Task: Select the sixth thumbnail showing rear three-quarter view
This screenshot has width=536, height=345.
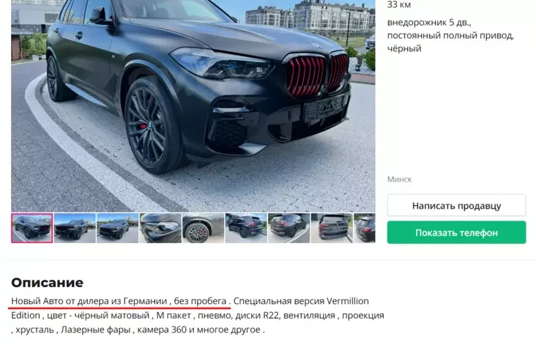Action: (x=246, y=228)
